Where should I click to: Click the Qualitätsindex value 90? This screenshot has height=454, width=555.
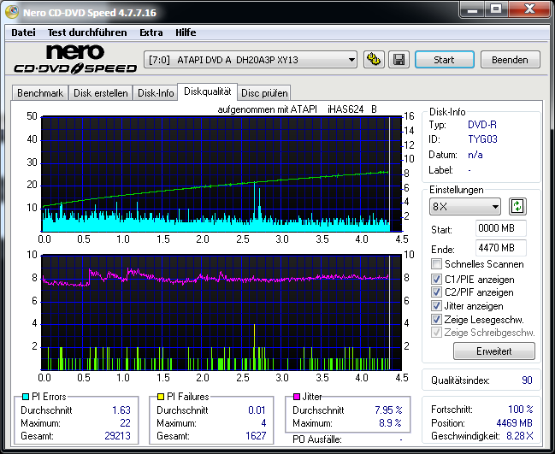pos(527,380)
